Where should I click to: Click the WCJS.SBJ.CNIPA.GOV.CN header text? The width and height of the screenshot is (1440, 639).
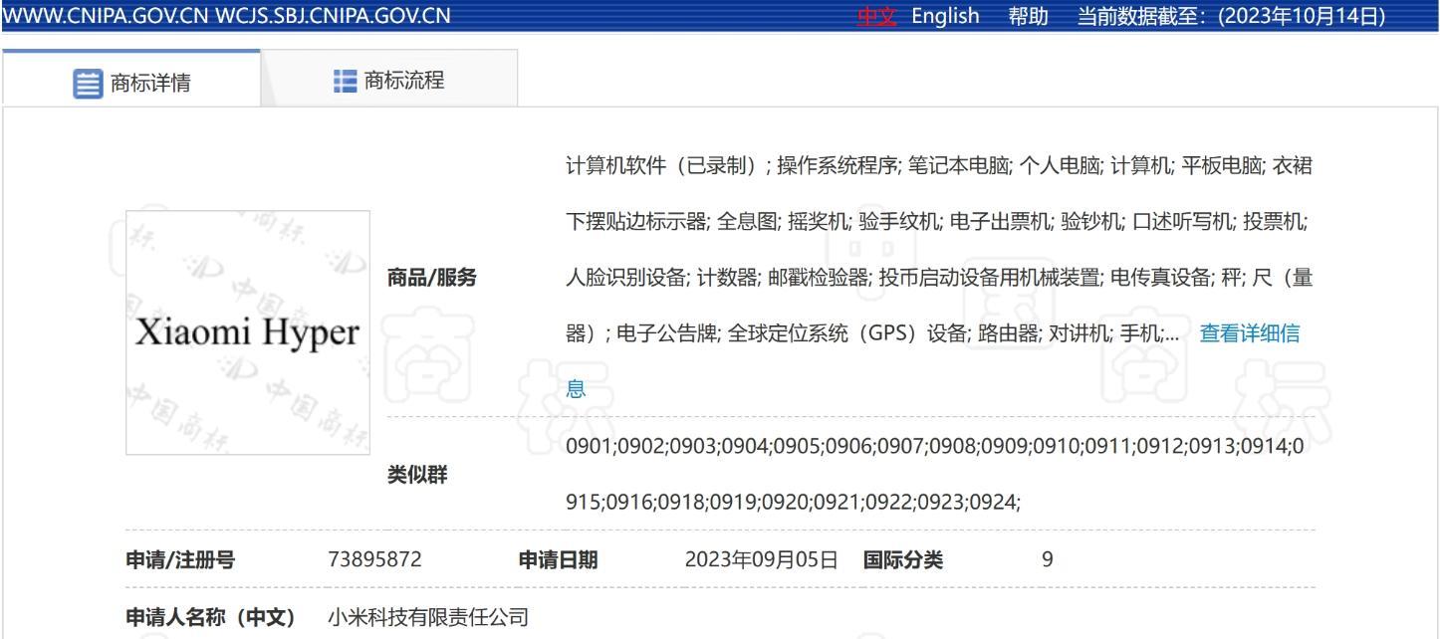(333, 16)
